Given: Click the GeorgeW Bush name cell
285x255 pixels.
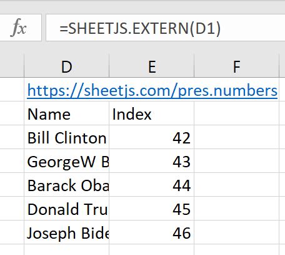Looking at the screenshot, I should 67,162.
